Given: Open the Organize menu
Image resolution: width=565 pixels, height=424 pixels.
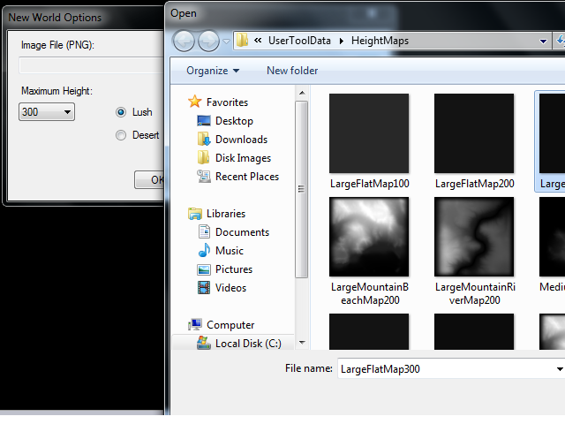Looking at the screenshot, I should [x=213, y=71].
